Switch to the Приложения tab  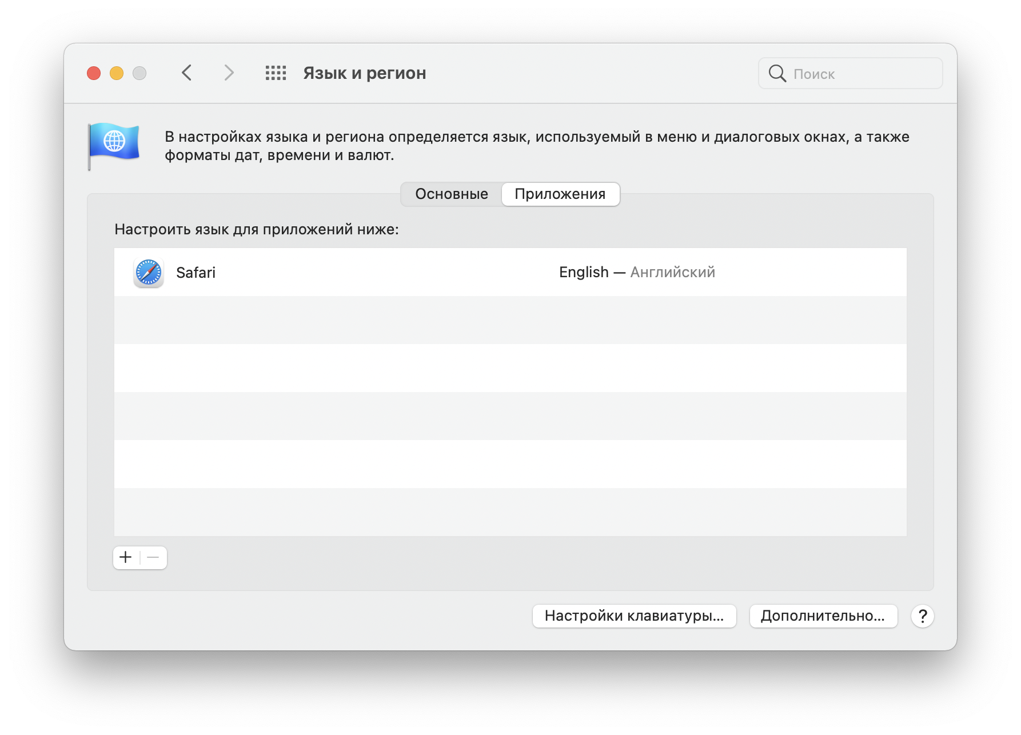point(560,194)
